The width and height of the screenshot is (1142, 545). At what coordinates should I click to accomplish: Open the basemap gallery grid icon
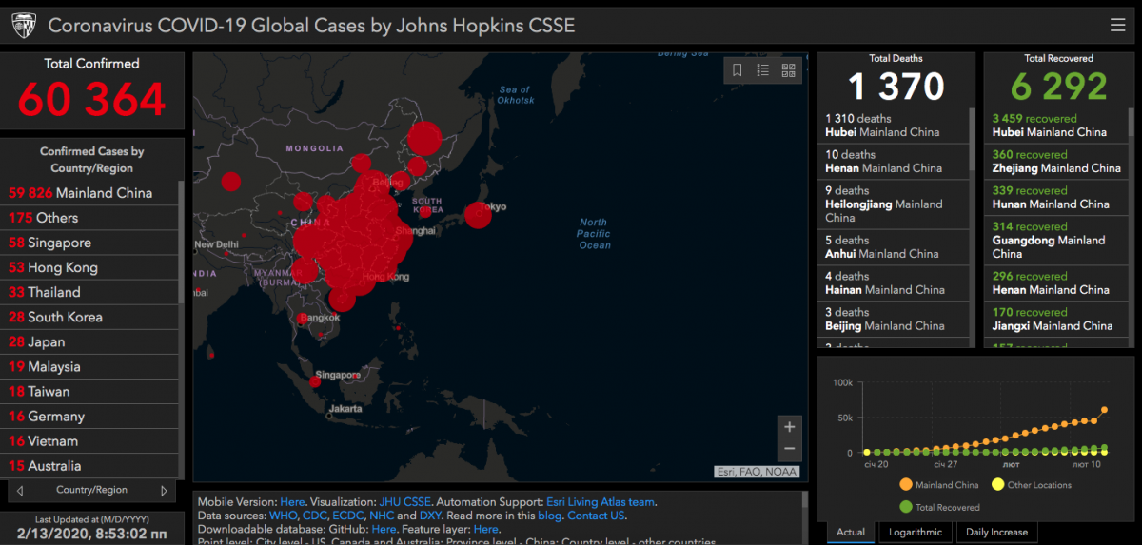tap(788, 69)
